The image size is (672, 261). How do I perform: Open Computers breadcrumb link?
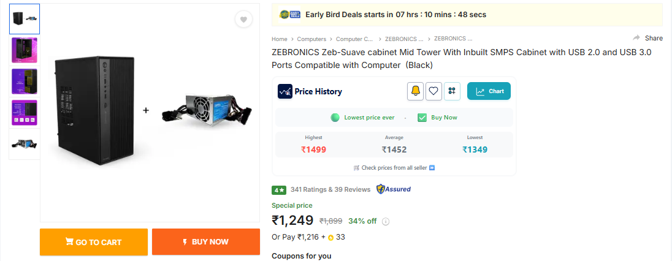coord(311,39)
